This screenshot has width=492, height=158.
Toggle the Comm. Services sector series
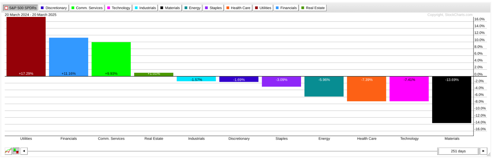click(x=87, y=8)
